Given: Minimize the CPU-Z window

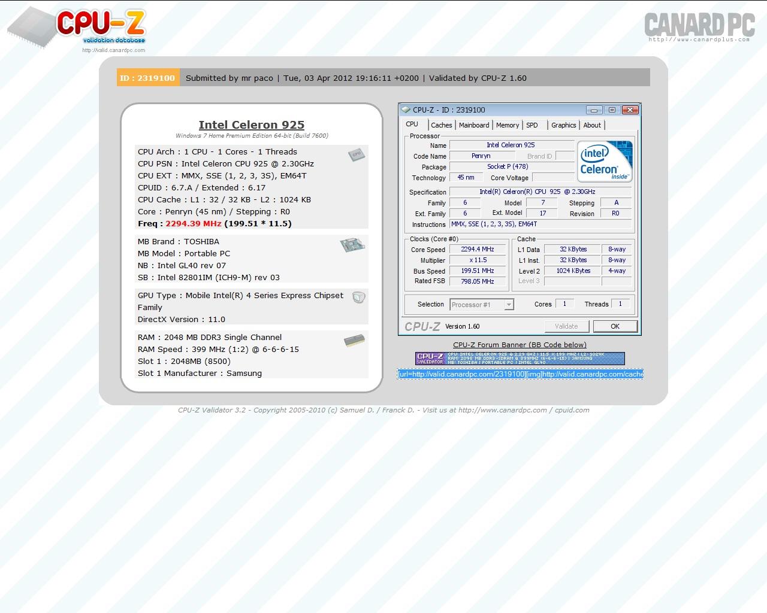Looking at the screenshot, I should (x=594, y=110).
